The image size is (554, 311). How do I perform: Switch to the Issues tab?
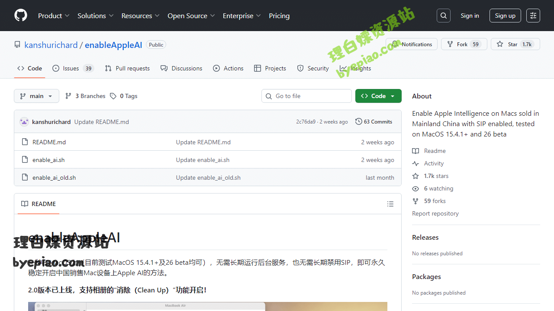point(73,68)
